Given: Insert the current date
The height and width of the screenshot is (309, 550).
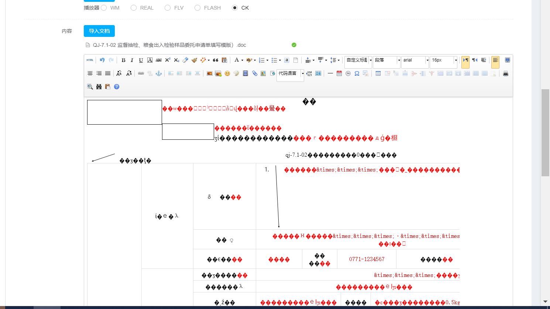Looking at the screenshot, I should point(339,73).
